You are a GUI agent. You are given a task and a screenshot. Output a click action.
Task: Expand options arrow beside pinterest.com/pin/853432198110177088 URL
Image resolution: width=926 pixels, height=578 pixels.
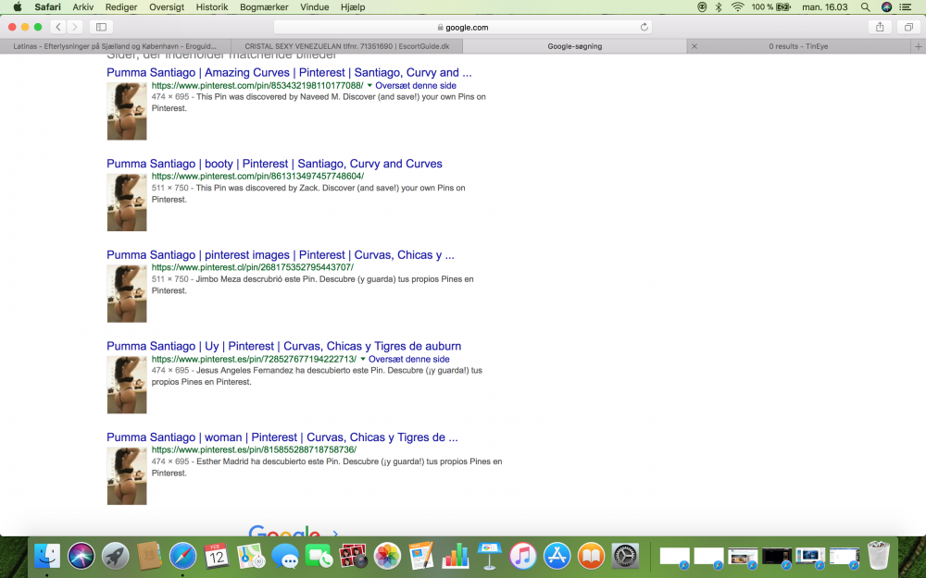[x=369, y=85]
